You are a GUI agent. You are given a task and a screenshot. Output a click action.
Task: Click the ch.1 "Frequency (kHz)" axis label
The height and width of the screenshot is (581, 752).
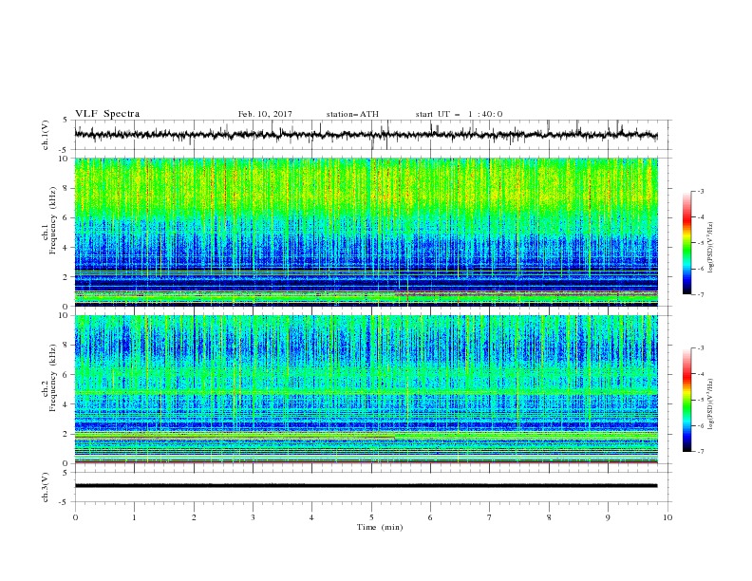click(53, 221)
